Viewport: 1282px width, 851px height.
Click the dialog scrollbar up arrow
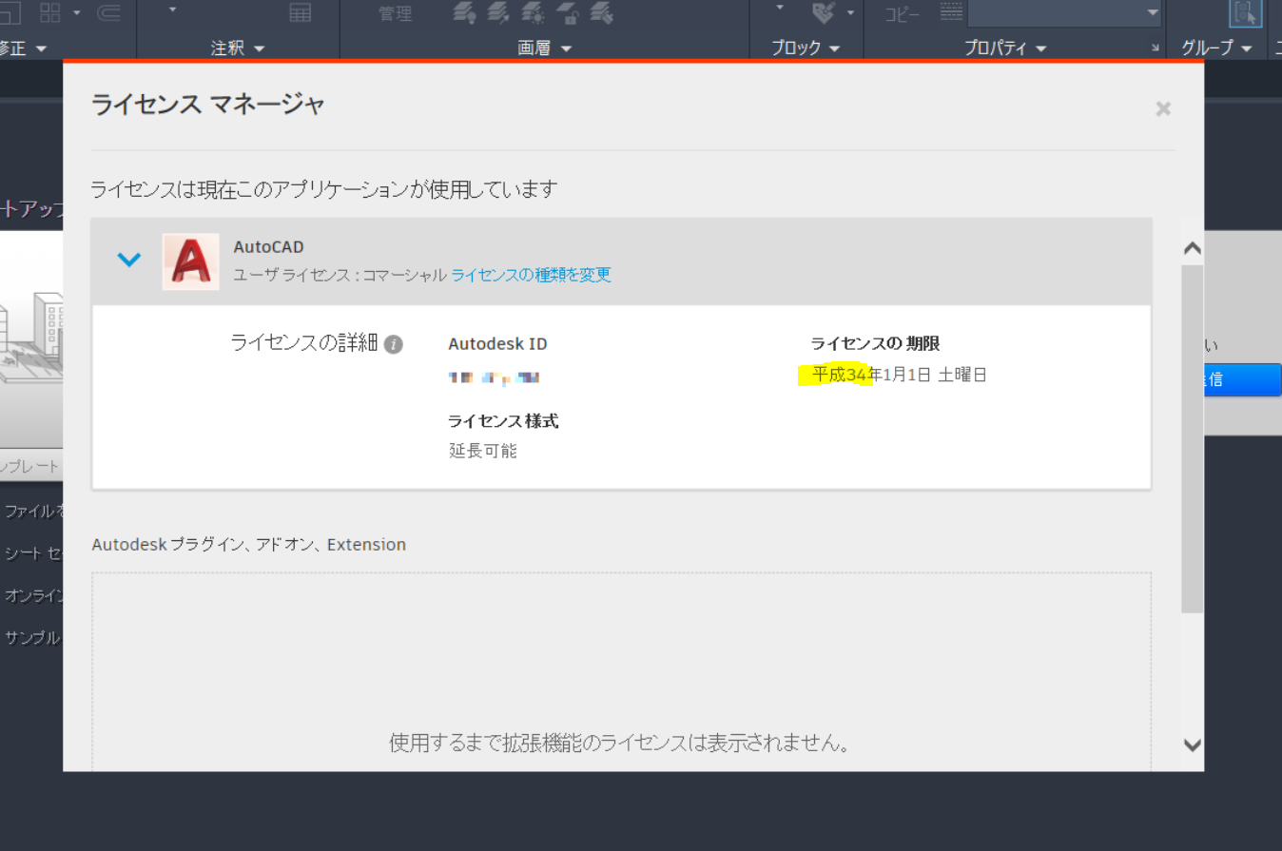coord(1192,248)
